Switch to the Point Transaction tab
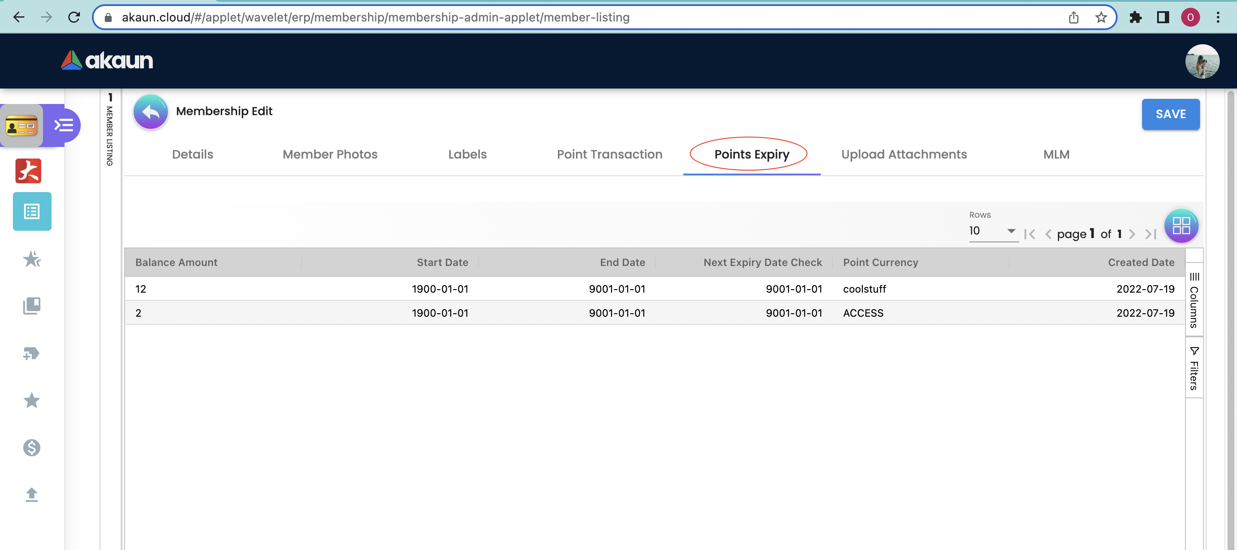 click(609, 154)
